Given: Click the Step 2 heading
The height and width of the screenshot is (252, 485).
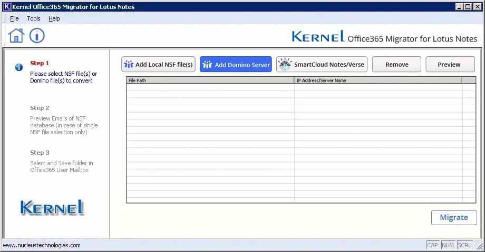Looking at the screenshot, I should [40, 108].
